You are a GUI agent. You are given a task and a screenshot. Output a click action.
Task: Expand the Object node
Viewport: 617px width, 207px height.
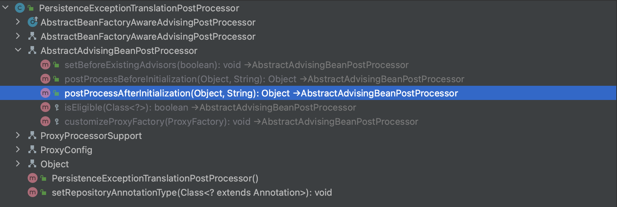point(18,164)
